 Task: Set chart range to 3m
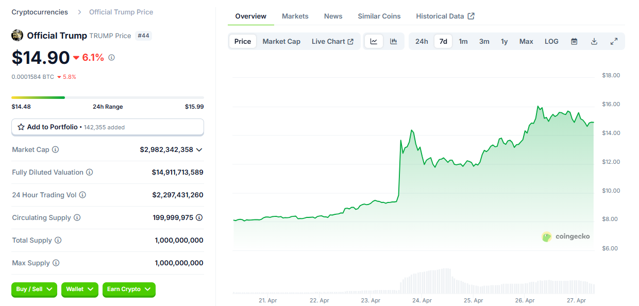(484, 41)
